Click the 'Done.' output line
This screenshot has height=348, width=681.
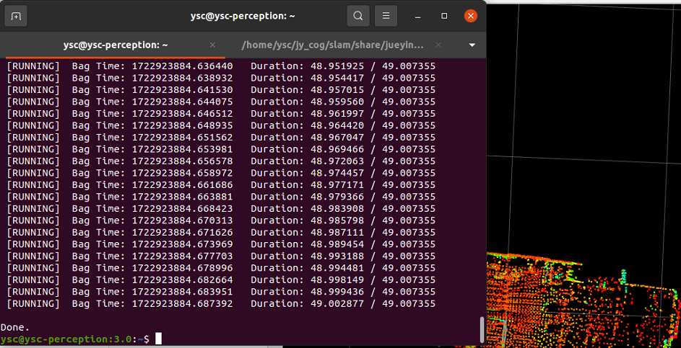[x=15, y=327]
